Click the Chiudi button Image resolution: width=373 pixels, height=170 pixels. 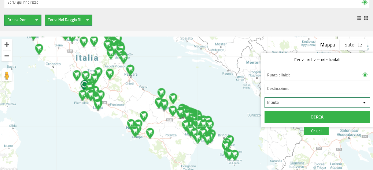(x=316, y=131)
